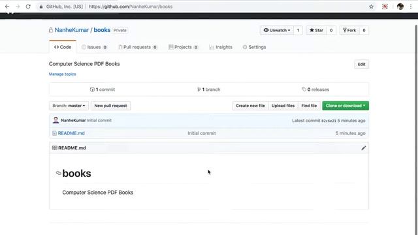Click the README.md file icon

point(54,133)
